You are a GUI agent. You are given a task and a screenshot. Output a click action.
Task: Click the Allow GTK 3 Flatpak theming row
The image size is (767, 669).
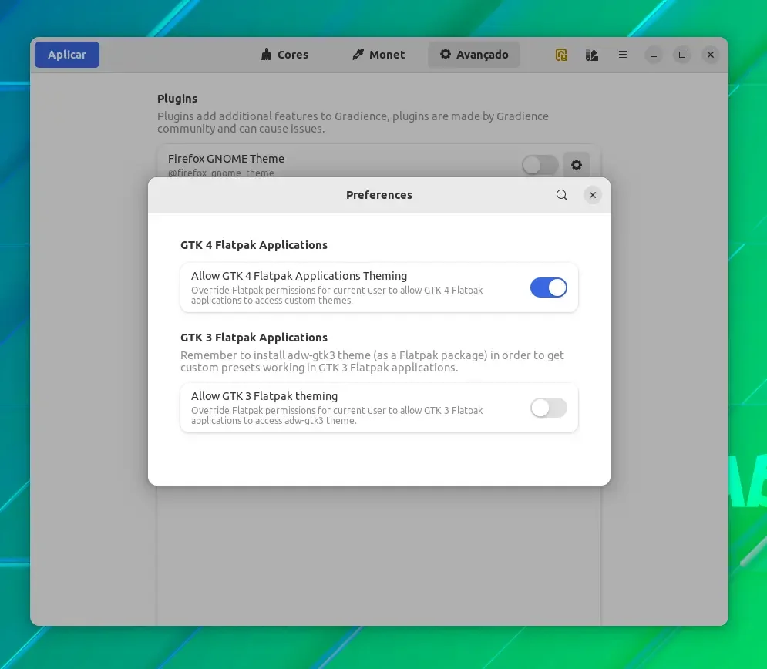click(x=379, y=408)
